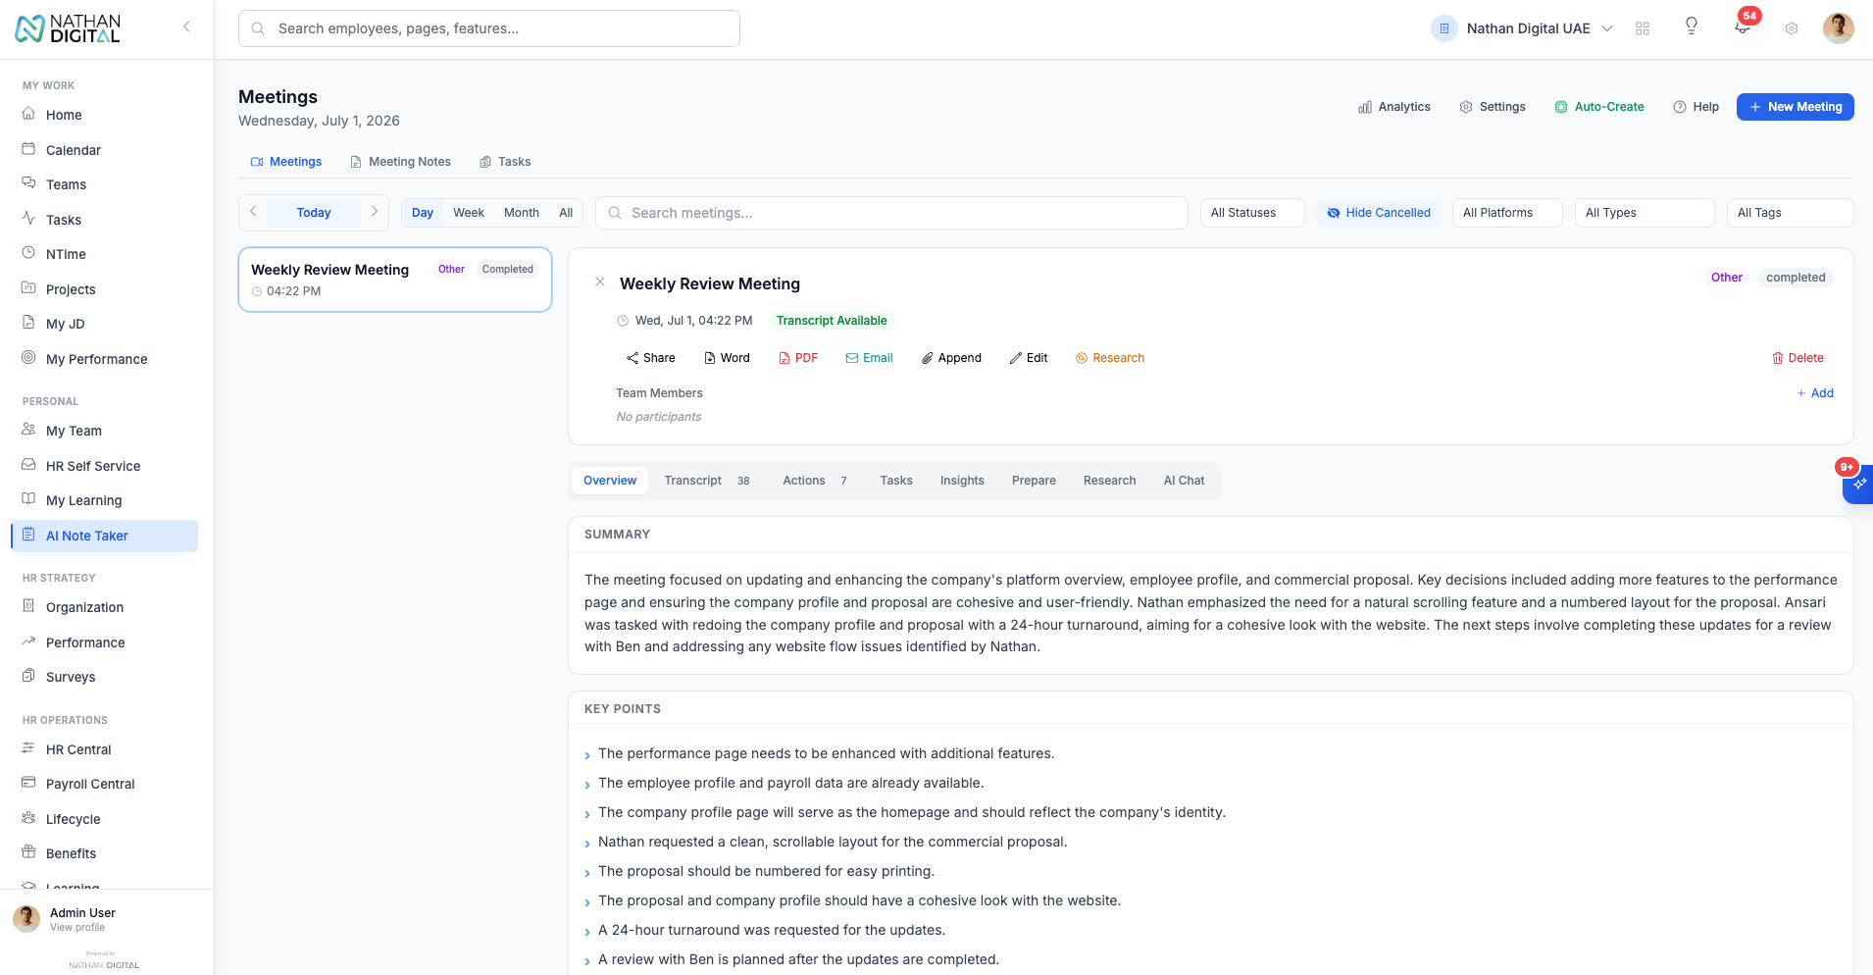Export meeting to Word
Image resolution: width=1873 pixels, height=975 pixels.
[727, 358]
